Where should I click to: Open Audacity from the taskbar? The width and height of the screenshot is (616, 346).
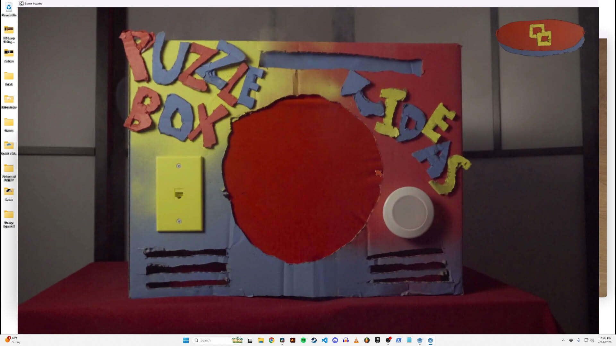click(x=346, y=340)
